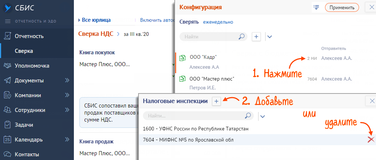The height and width of the screenshot is (160, 376).
Task: Click the paper plane Документы icon
Action: click(8, 80)
